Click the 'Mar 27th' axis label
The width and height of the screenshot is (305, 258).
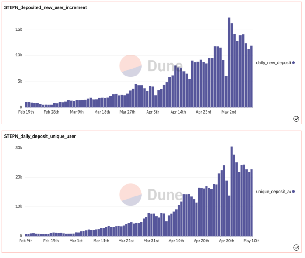click(x=127, y=112)
